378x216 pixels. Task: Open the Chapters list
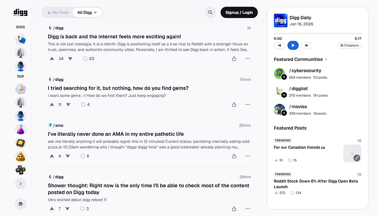tap(349, 45)
